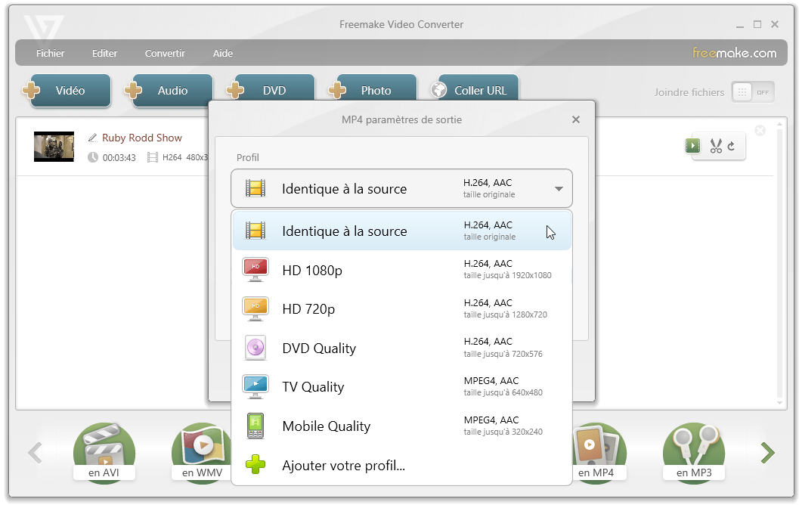The image size is (799, 505).
Task: Click the Audio add button
Action: coord(172,90)
